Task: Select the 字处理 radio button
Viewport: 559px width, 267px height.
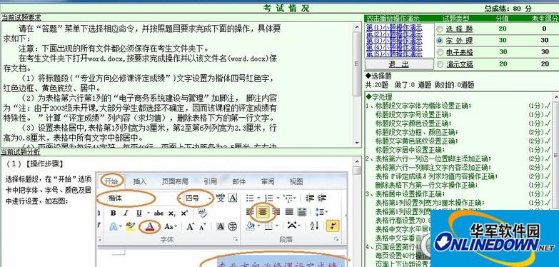Action: pos(440,40)
